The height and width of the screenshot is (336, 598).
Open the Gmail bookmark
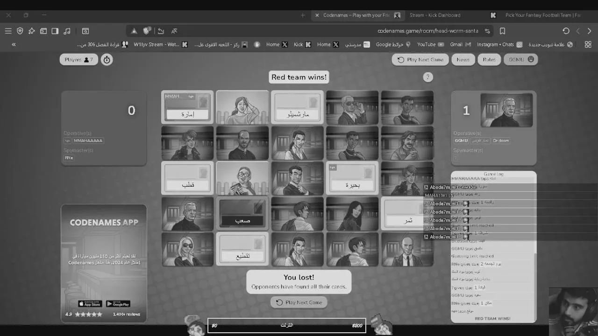(460, 44)
